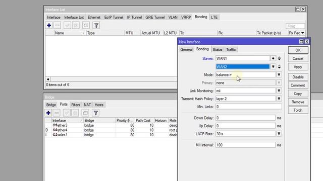The image size is (323, 181).
Task: Open the column selector dropdown in Interface List
Action: click(303, 33)
